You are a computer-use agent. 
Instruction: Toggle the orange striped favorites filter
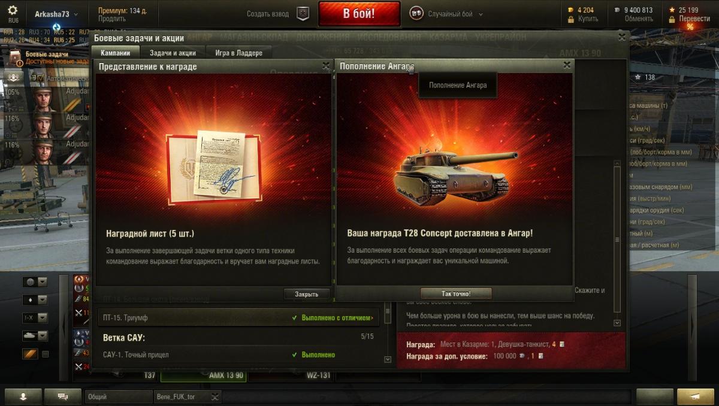point(31,354)
